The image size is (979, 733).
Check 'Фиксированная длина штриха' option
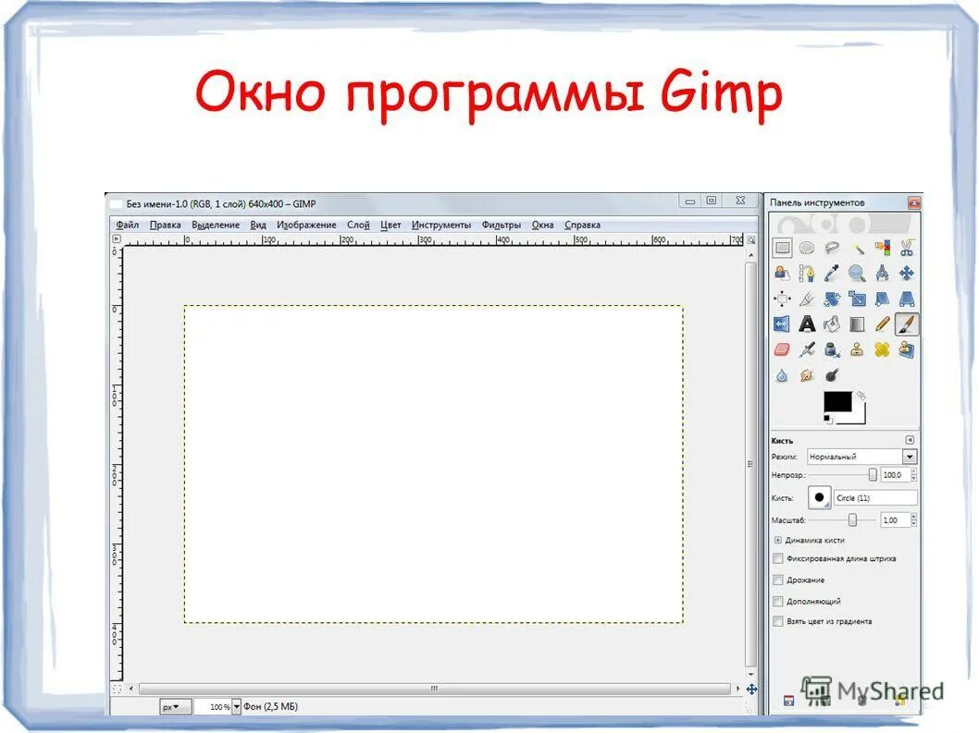tap(777, 558)
